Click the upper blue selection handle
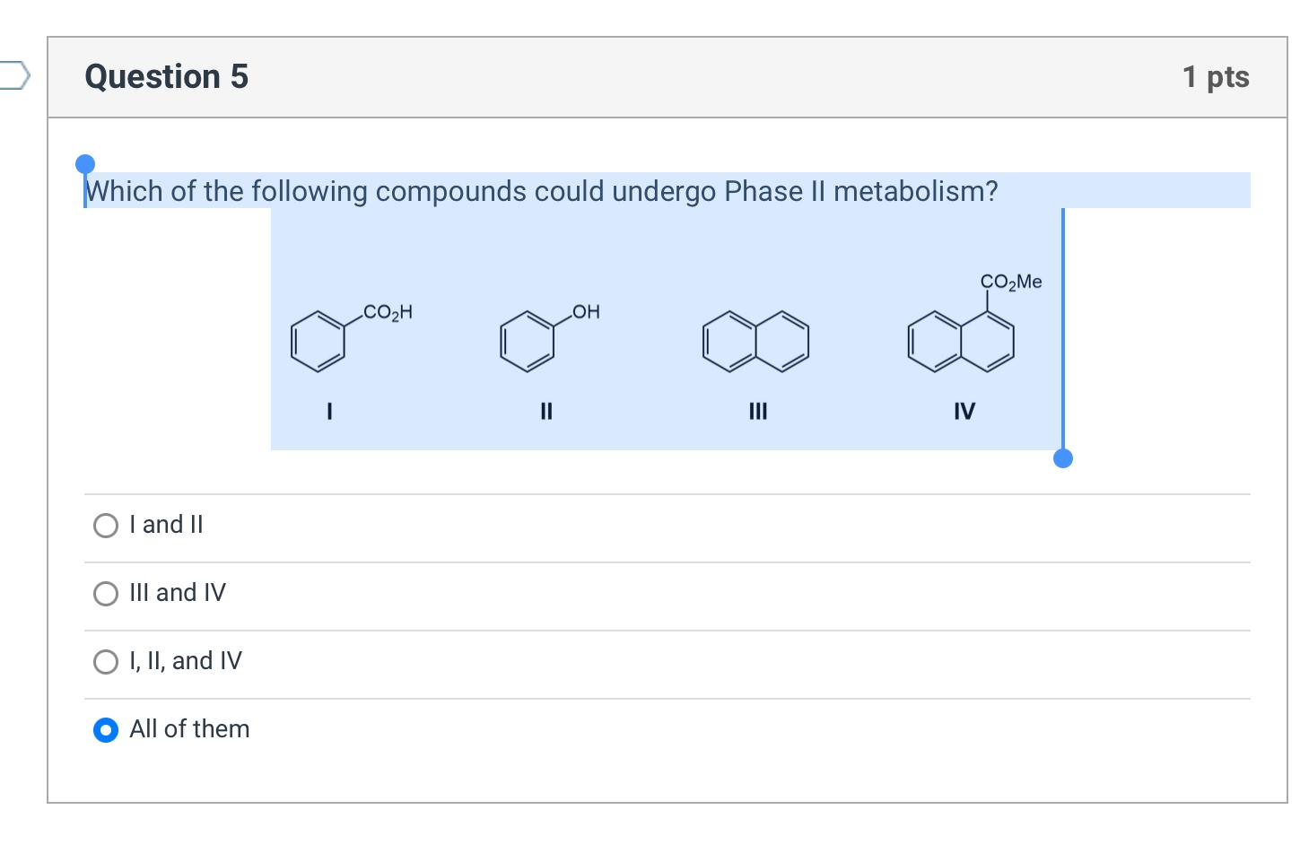The height and width of the screenshot is (862, 1300). pyautogui.click(x=85, y=163)
